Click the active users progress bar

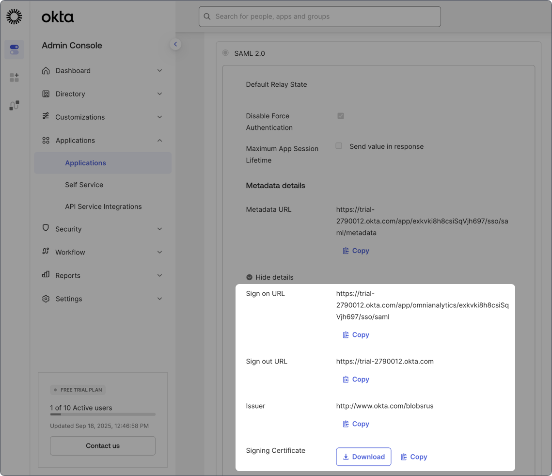point(103,414)
